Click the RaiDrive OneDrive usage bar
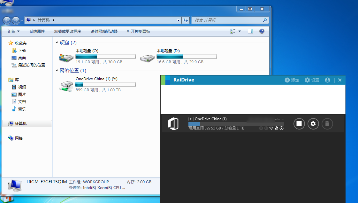The height and width of the screenshot is (203, 358). (236, 123)
